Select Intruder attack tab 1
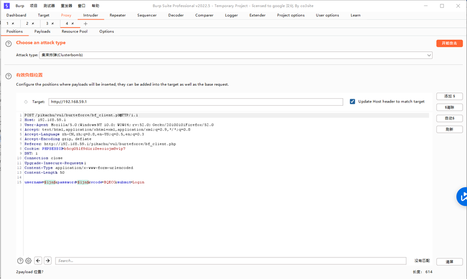 click(8, 24)
